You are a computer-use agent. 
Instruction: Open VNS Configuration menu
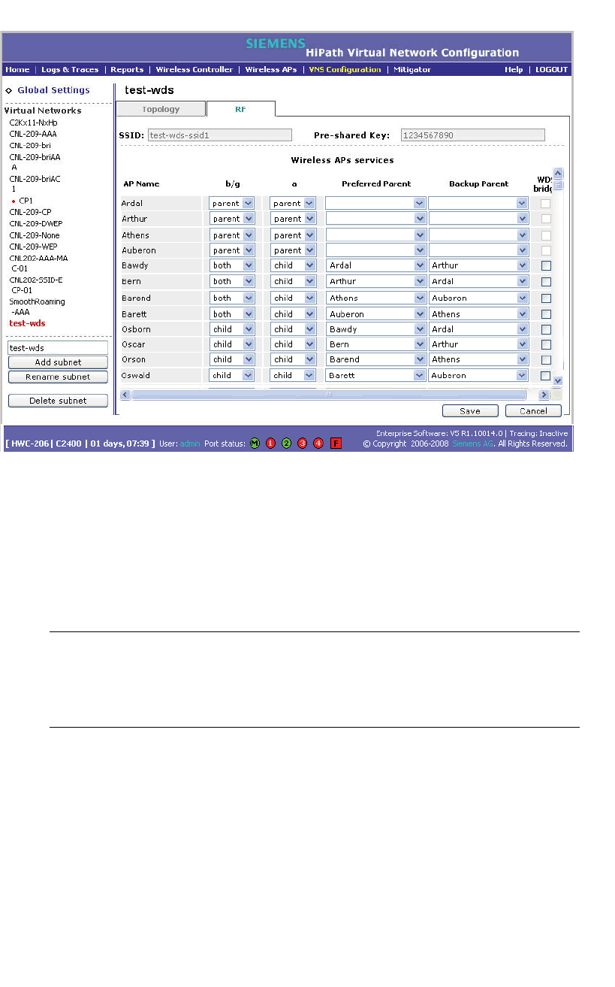[345, 69]
